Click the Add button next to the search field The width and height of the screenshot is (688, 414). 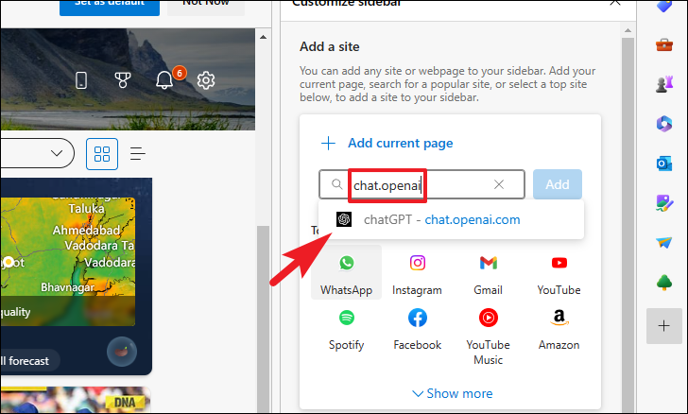click(558, 184)
